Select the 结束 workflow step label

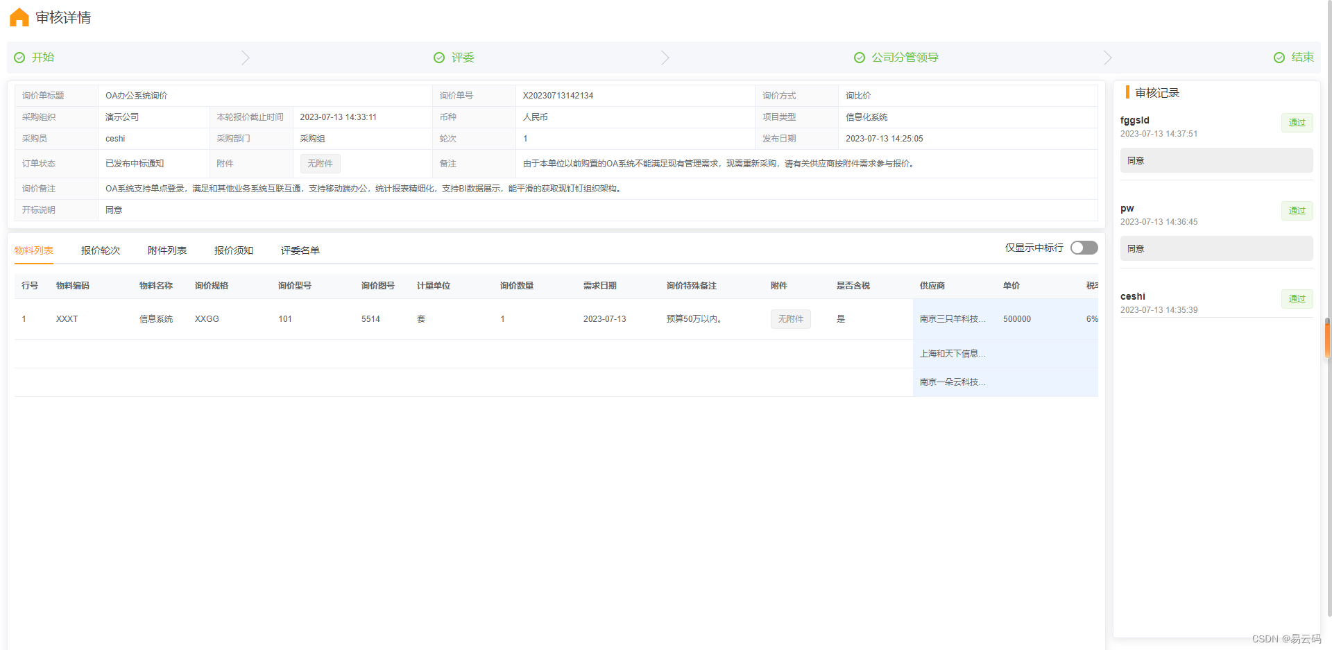coord(1303,58)
